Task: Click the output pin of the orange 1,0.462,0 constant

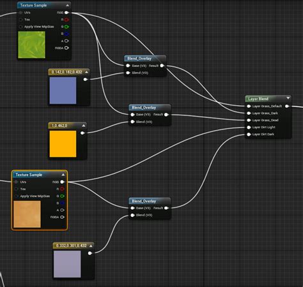Action: tap(82, 133)
